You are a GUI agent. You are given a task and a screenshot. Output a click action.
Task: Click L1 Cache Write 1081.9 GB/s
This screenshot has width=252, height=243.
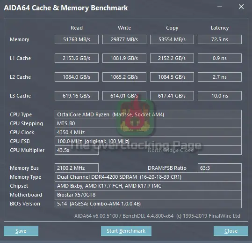coord(124,58)
